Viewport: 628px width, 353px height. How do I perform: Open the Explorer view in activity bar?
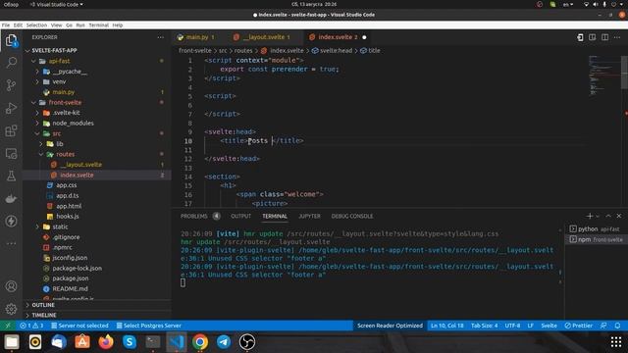11,40
